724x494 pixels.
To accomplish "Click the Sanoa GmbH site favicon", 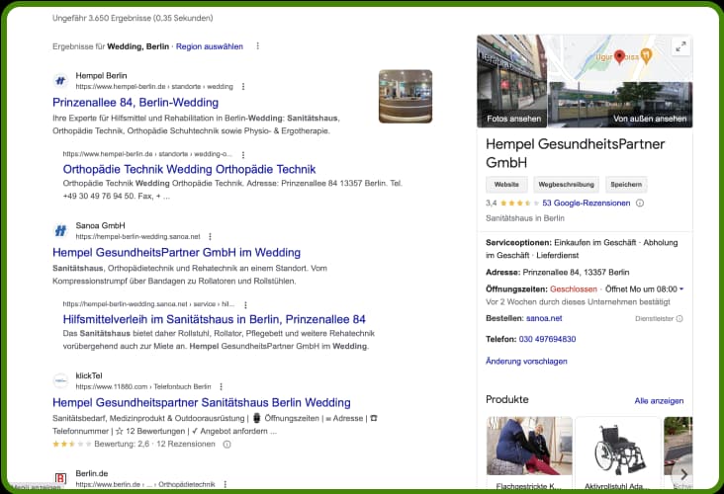I will (60, 231).
